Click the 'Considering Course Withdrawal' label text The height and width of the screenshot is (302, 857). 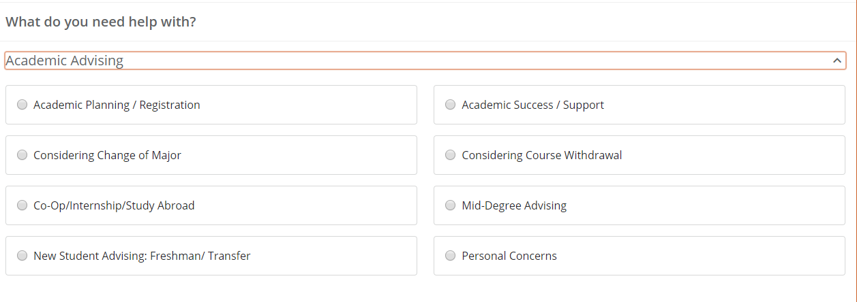click(541, 155)
